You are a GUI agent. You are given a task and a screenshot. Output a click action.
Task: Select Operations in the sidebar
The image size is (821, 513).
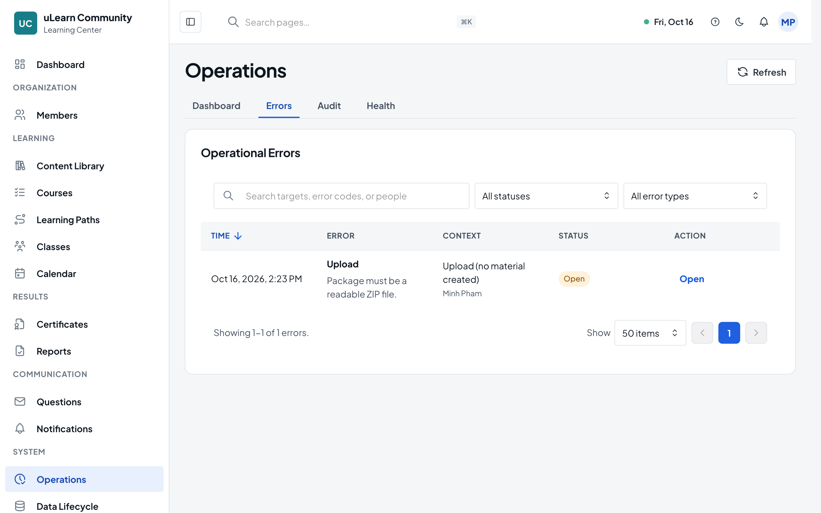click(x=84, y=479)
